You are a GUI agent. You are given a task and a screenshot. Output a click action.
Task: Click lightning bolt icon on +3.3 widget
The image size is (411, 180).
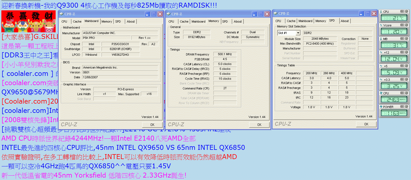(381, 80)
